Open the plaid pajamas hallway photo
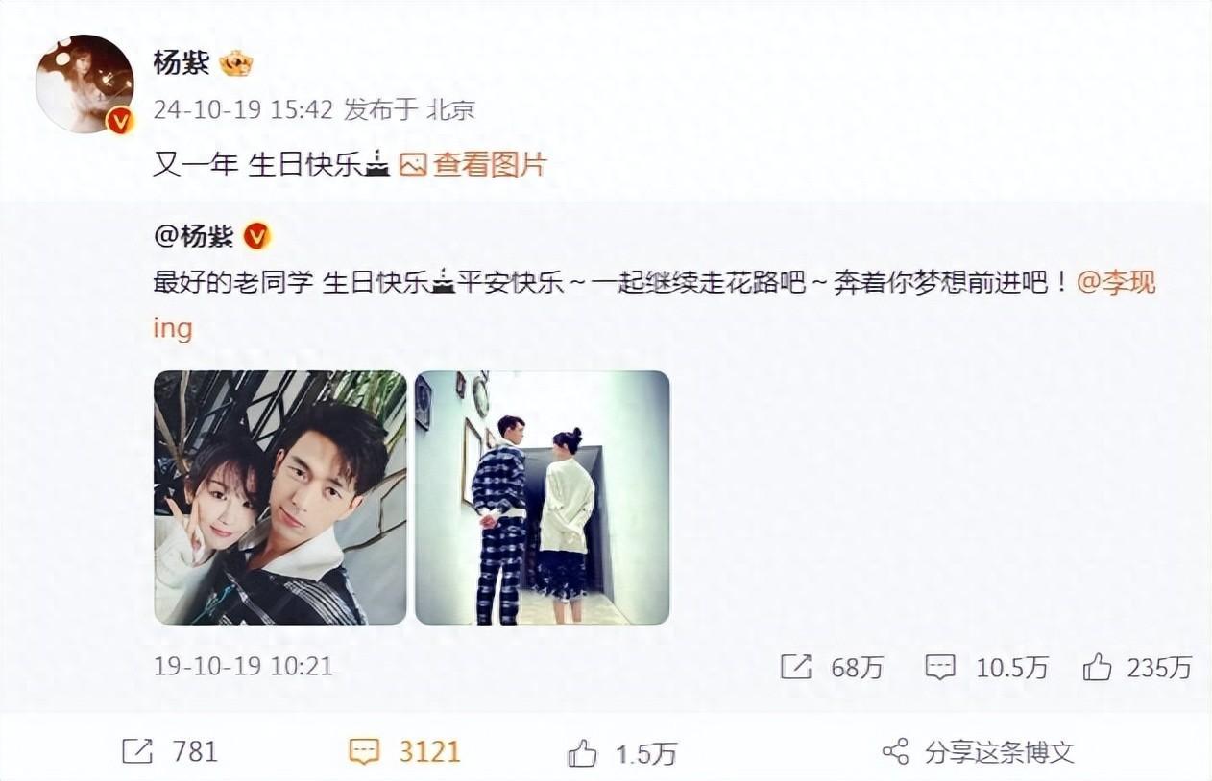This screenshot has width=1212, height=781. coord(542,497)
